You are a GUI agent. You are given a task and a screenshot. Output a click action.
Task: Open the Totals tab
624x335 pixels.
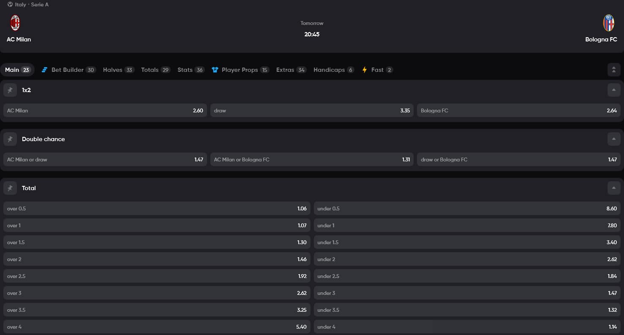(155, 70)
